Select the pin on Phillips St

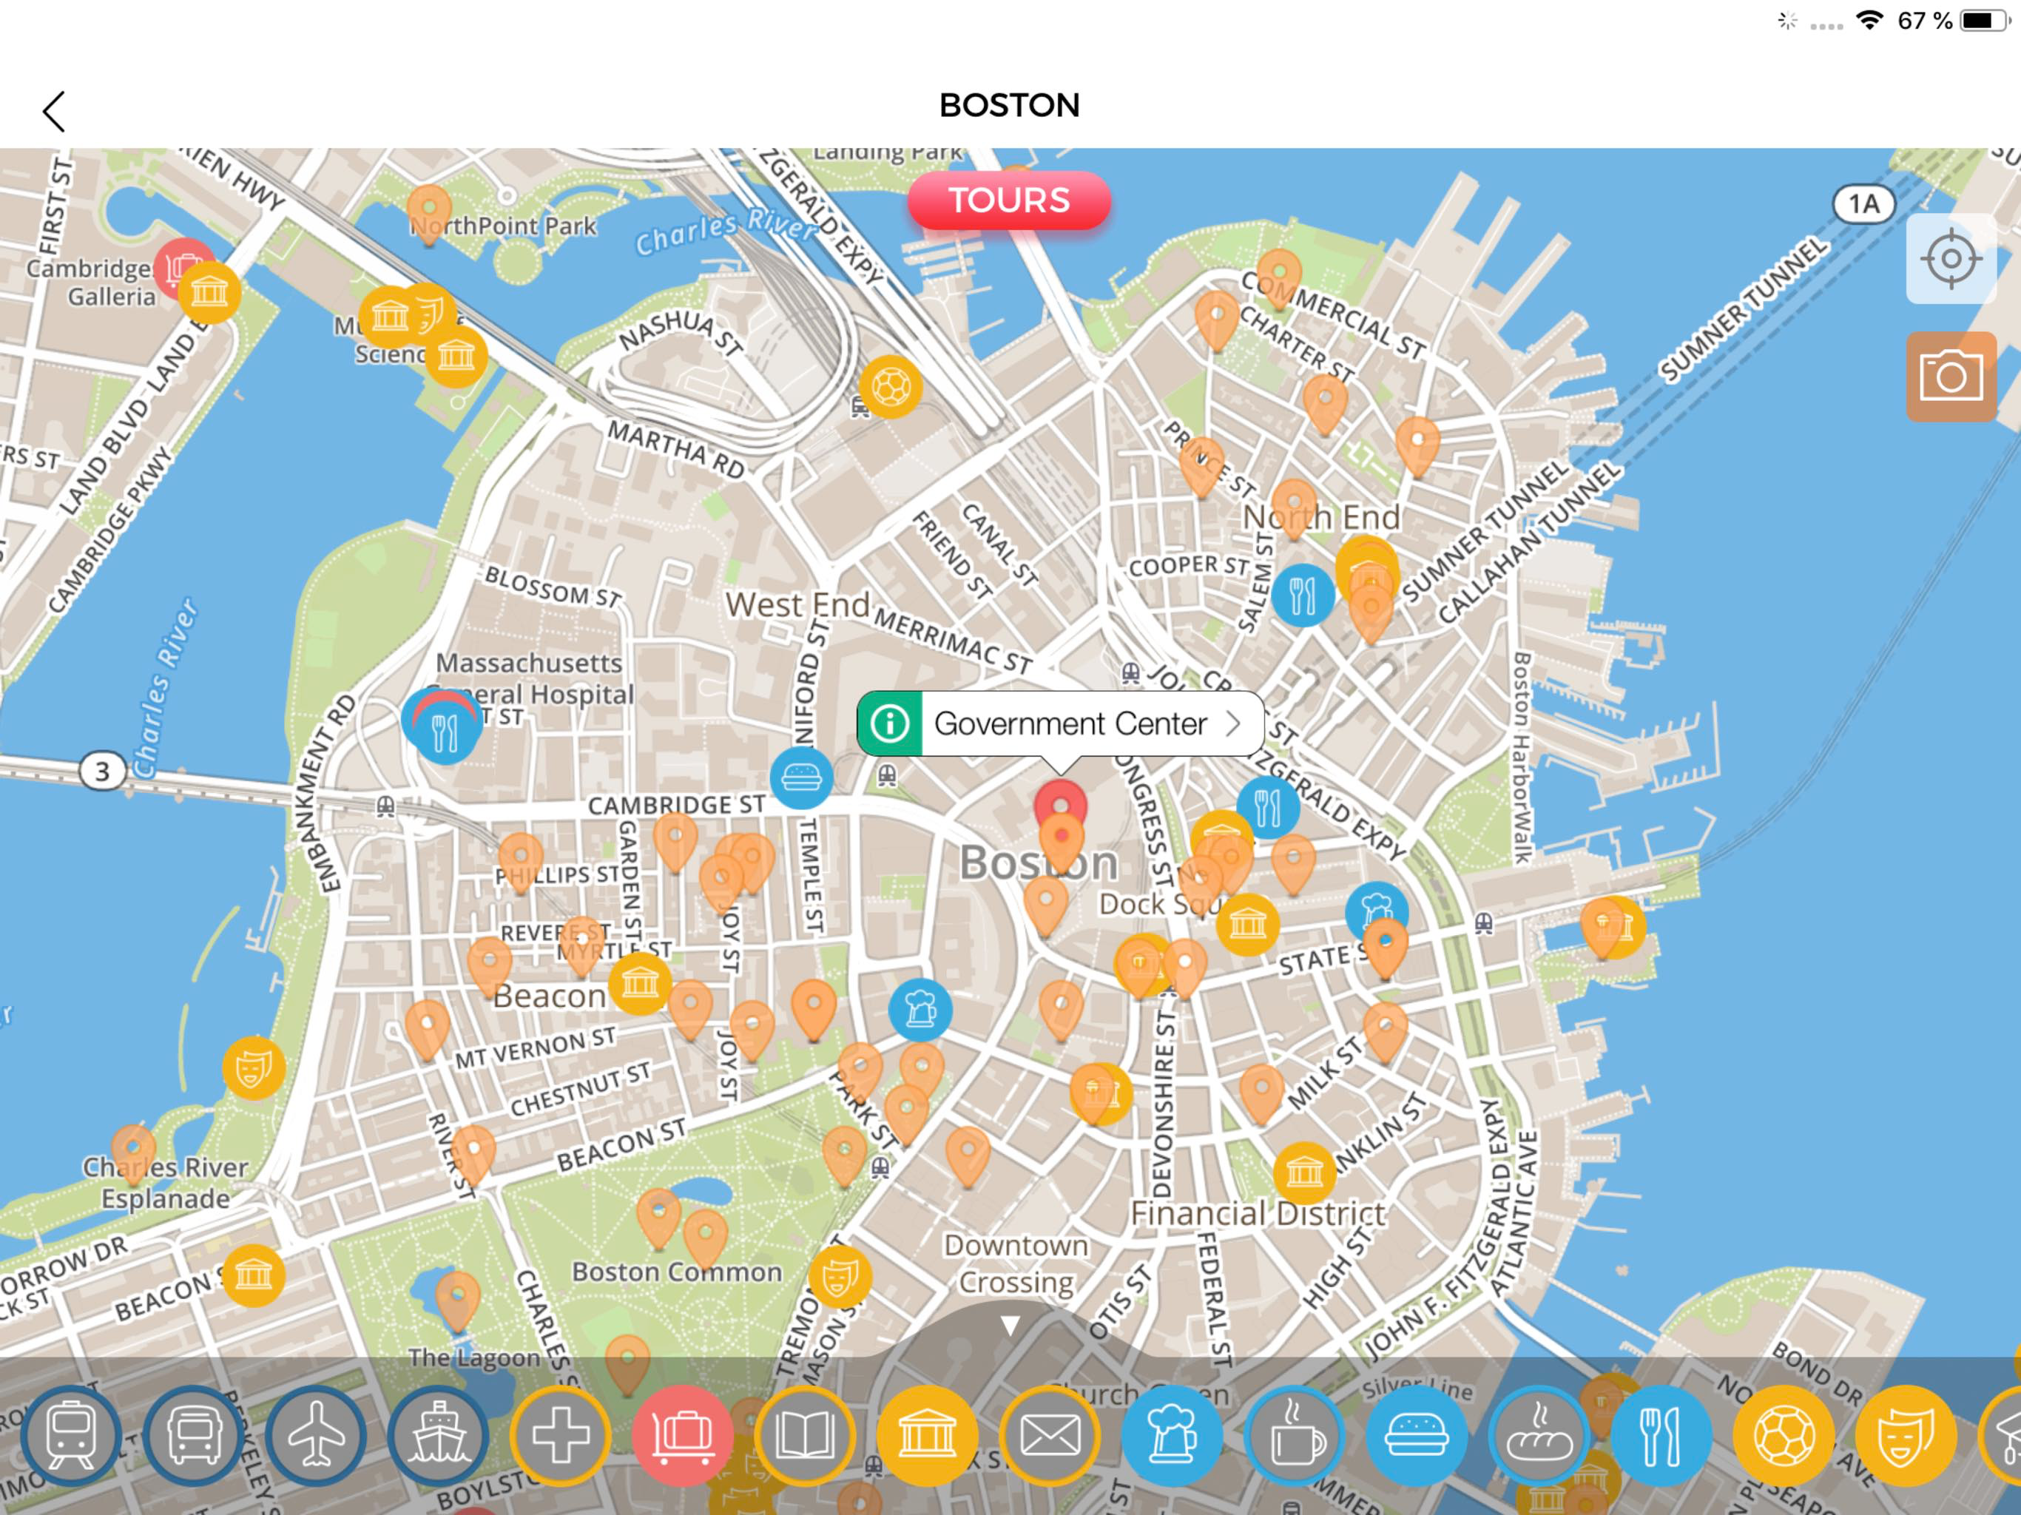tap(521, 862)
